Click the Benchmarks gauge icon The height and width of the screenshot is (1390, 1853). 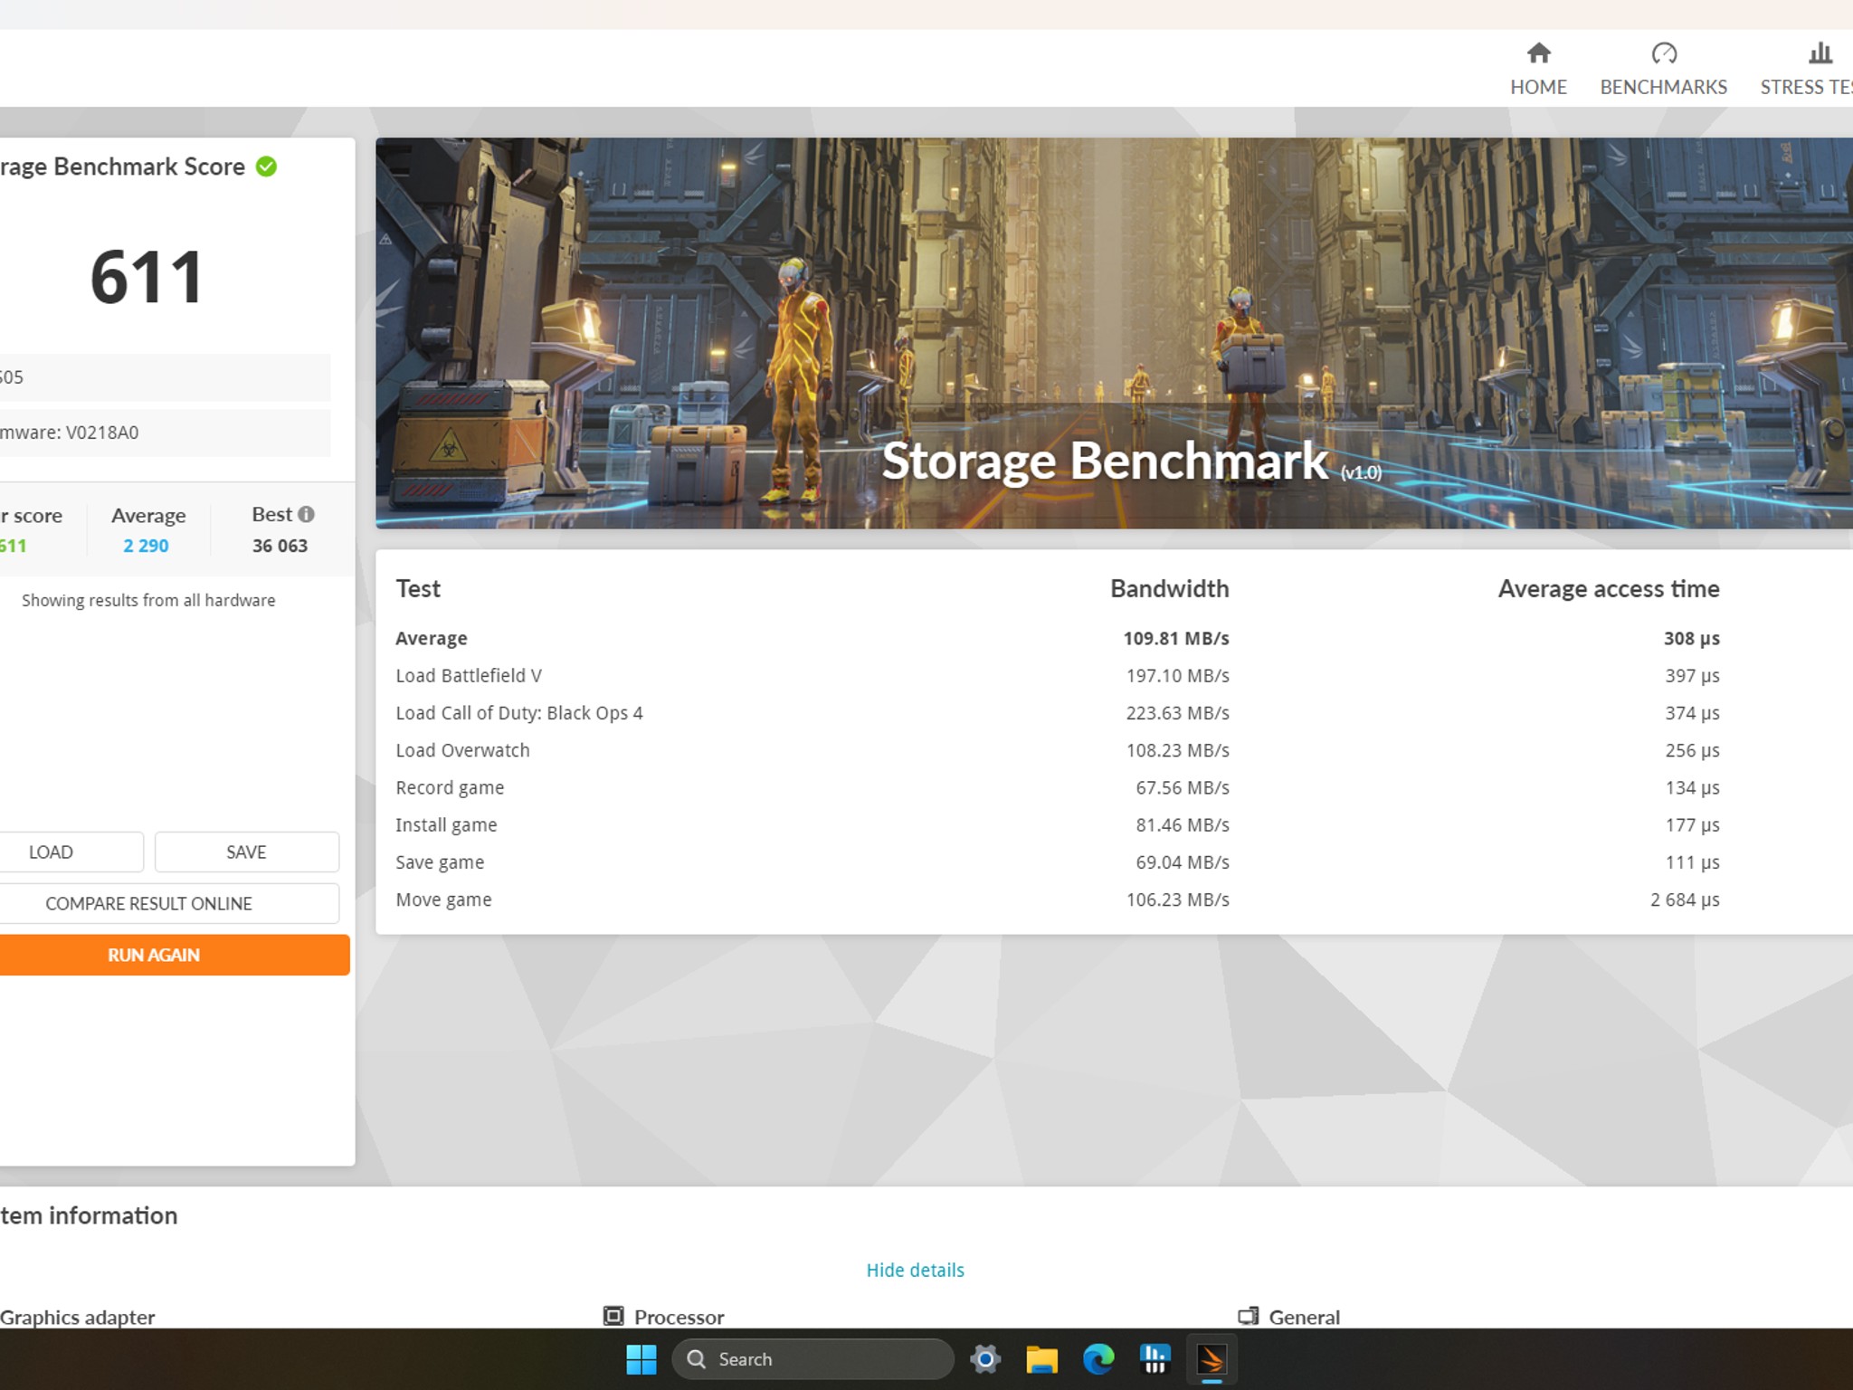(x=1664, y=53)
